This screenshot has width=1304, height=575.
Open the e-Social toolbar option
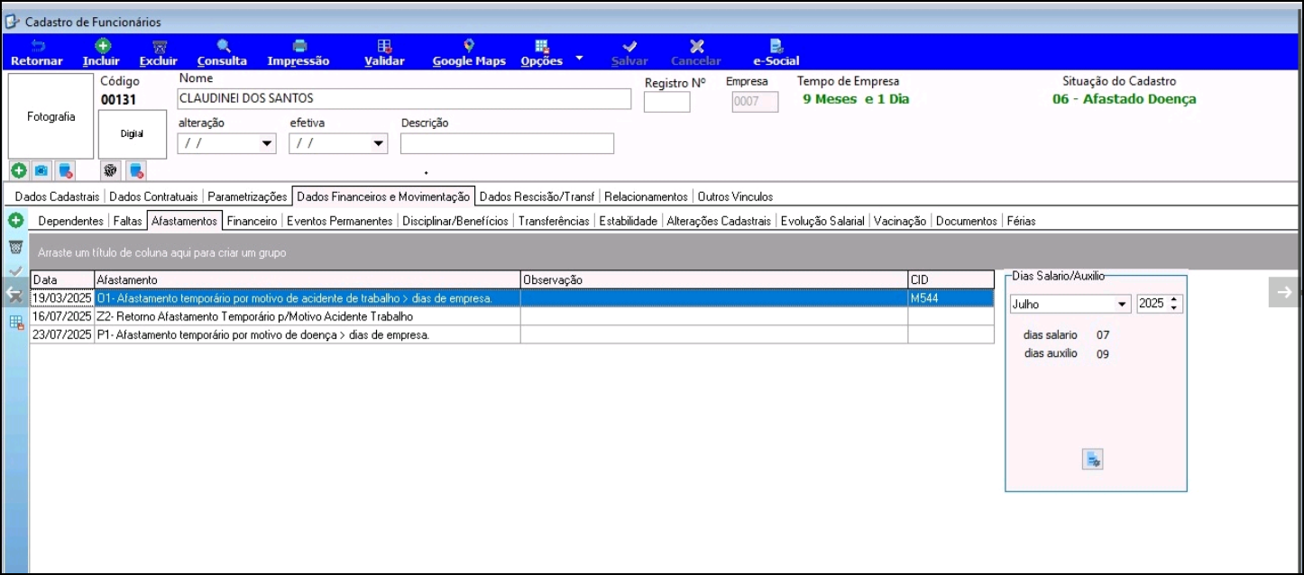click(776, 53)
